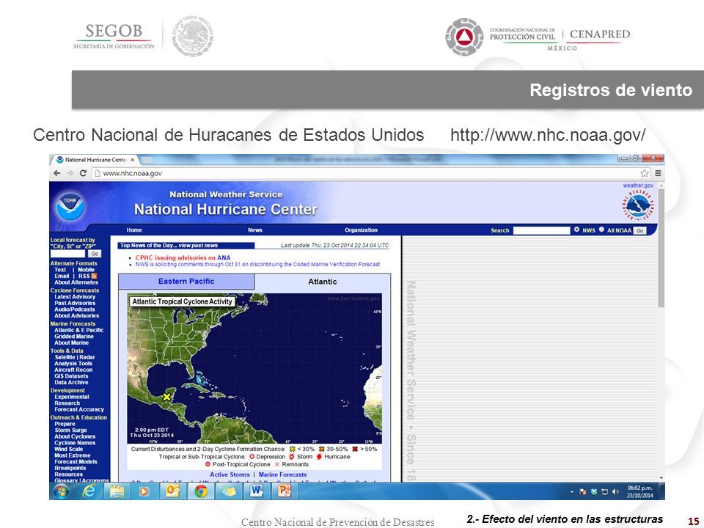The image size is (704, 528).
Task: Click the Mobile alternate format link
Action: click(x=87, y=270)
